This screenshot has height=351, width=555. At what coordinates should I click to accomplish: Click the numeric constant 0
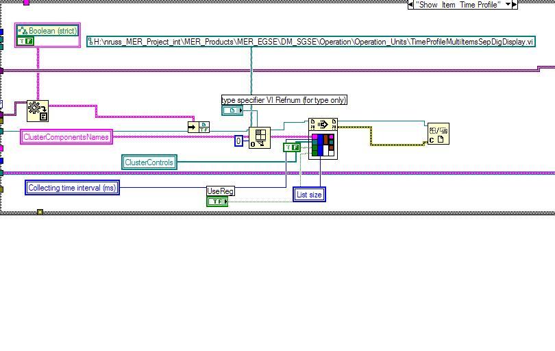coord(238,141)
